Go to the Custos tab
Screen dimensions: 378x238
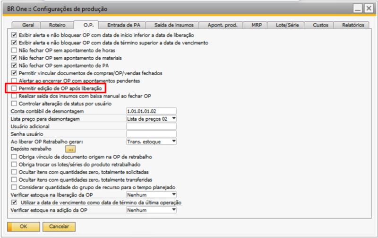[x=322, y=25]
